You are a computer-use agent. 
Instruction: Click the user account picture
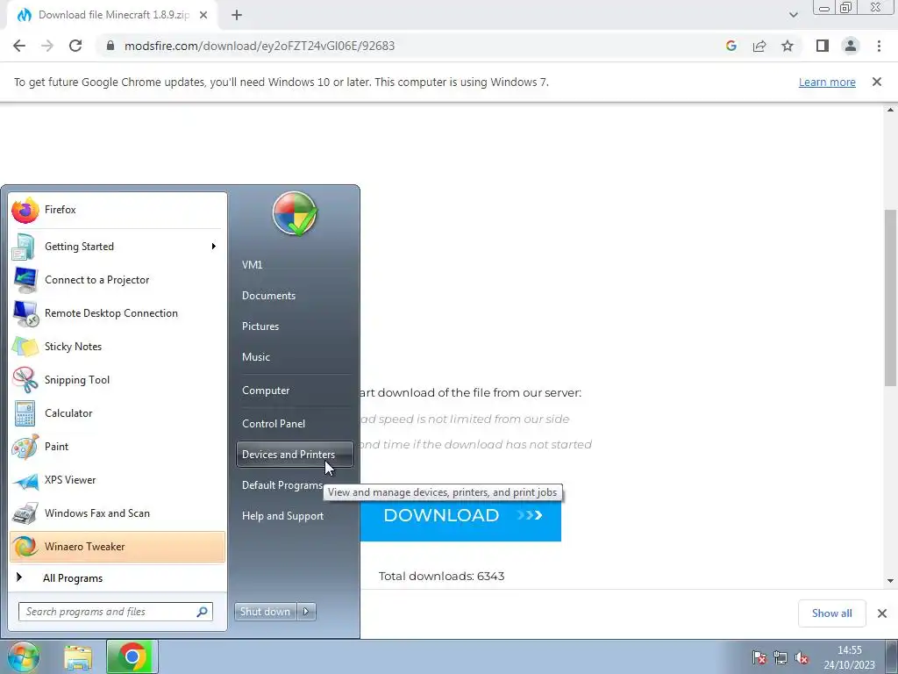(x=295, y=214)
